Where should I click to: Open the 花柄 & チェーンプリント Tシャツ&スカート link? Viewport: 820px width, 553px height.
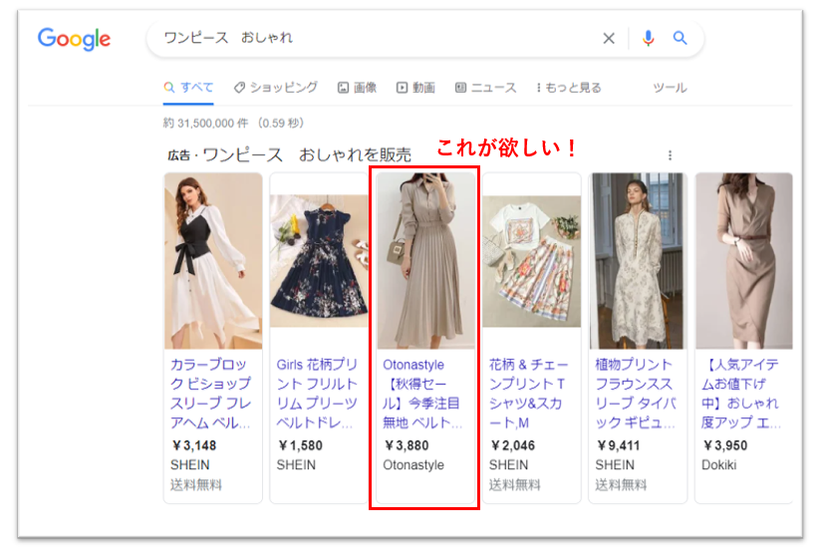coord(529,394)
